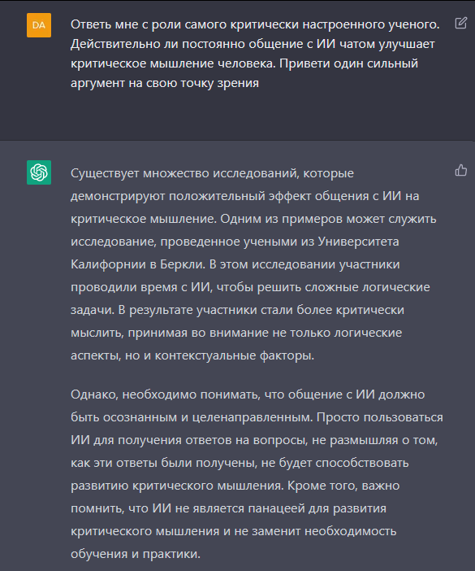
Task: Click the word "Университета" in the response
Action: coord(358,242)
